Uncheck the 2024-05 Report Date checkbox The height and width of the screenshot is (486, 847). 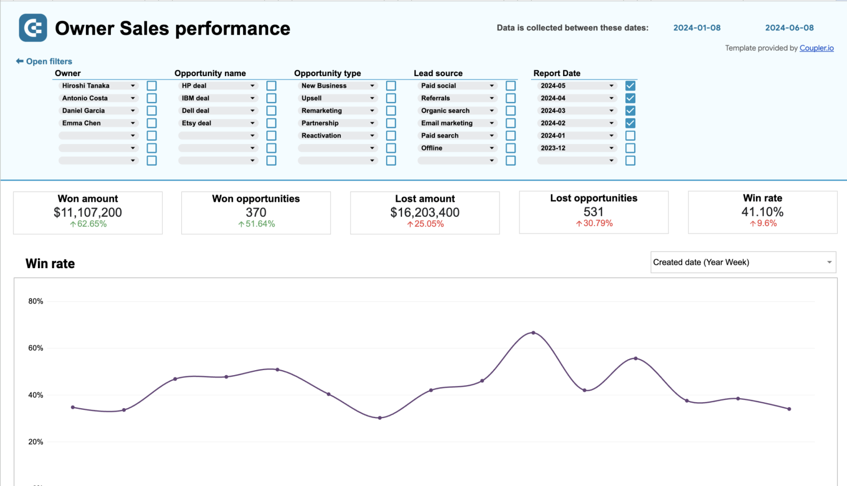[630, 86]
